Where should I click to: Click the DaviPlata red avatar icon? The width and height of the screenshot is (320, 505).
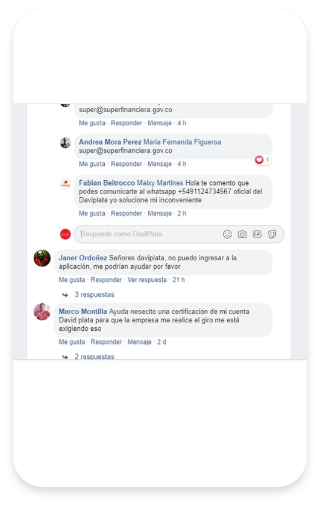[x=65, y=234]
